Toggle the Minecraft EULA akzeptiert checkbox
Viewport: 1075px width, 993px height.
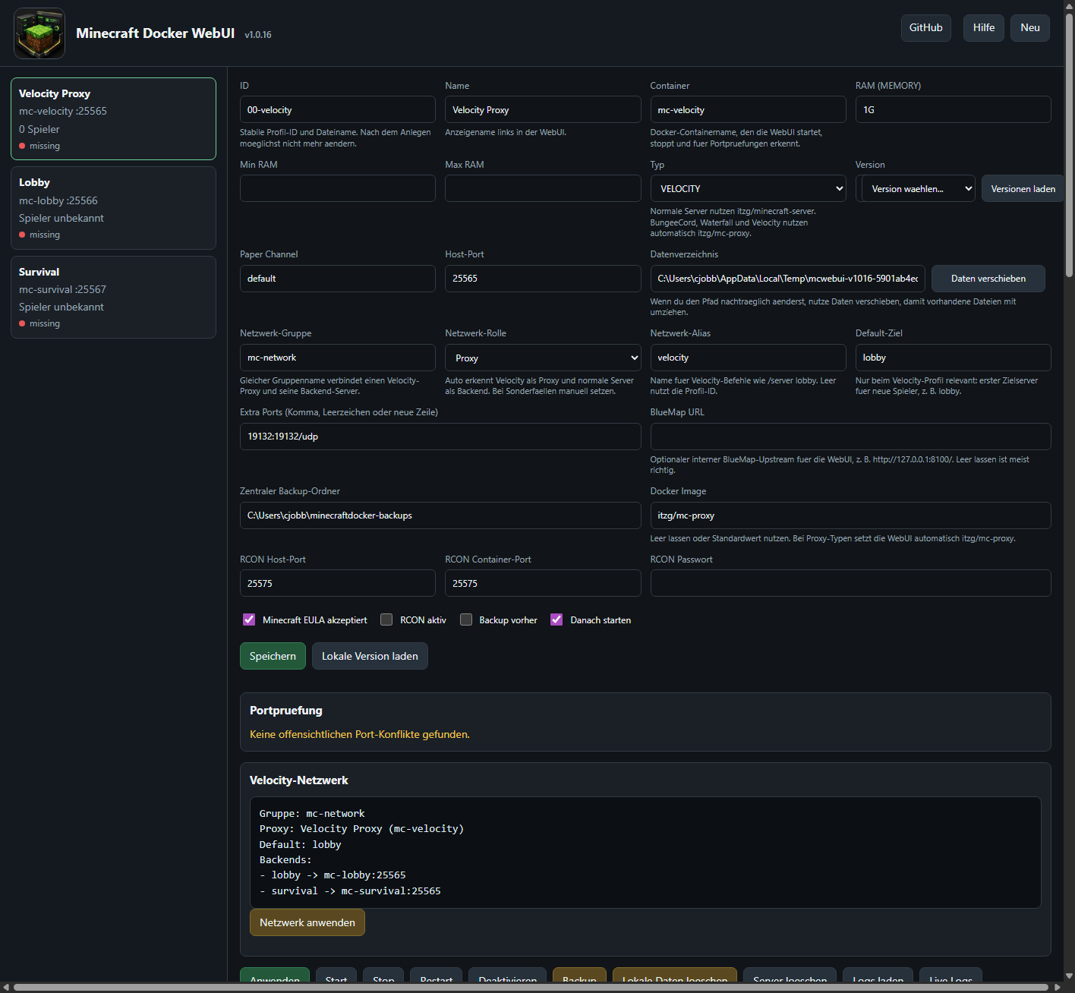coord(249,619)
